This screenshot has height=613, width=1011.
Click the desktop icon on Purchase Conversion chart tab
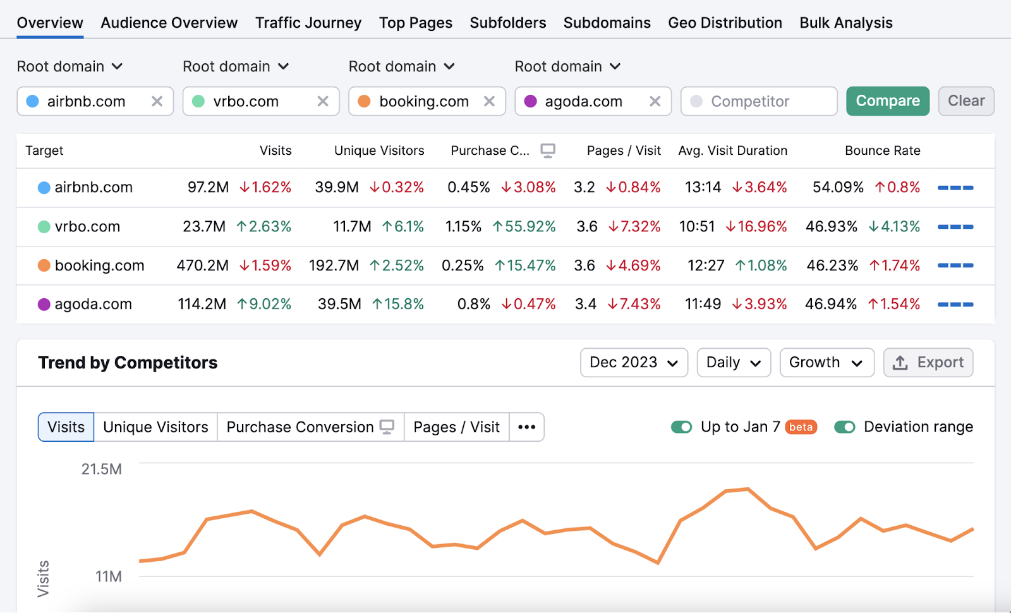click(x=387, y=427)
